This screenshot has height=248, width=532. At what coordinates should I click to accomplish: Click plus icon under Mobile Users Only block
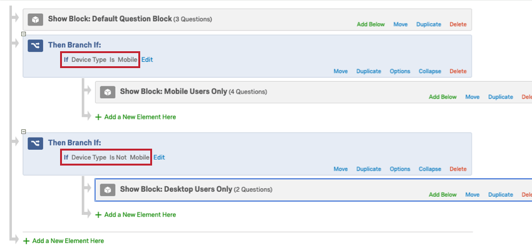tap(98, 117)
